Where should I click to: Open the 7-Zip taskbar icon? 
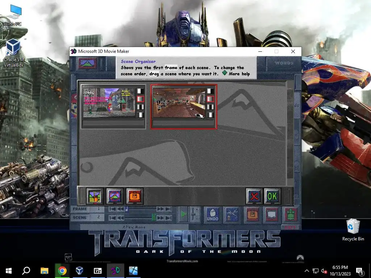pyautogui.click(x=97, y=270)
